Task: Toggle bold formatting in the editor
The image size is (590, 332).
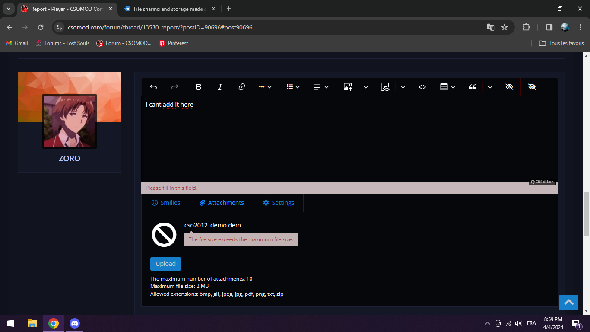Action: (199, 87)
